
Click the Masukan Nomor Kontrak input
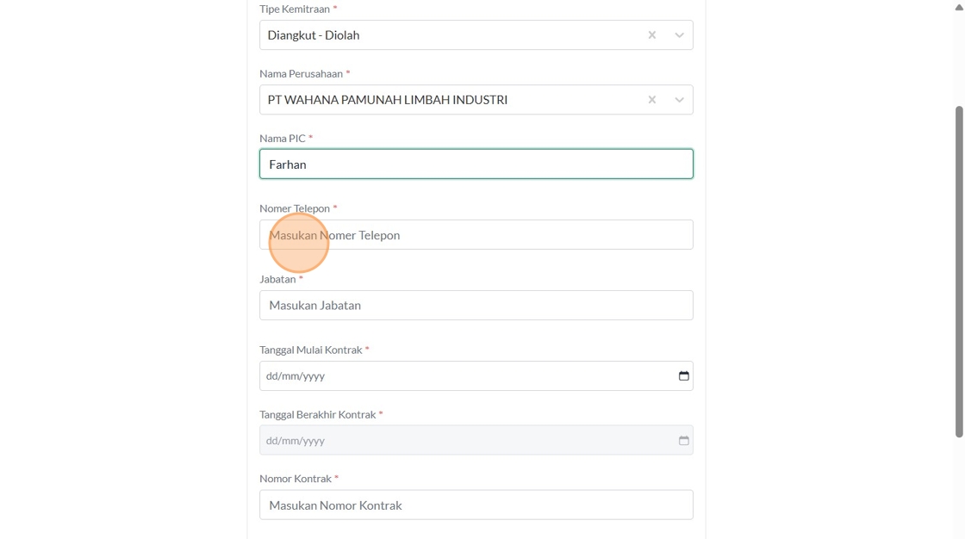coord(476,505)
